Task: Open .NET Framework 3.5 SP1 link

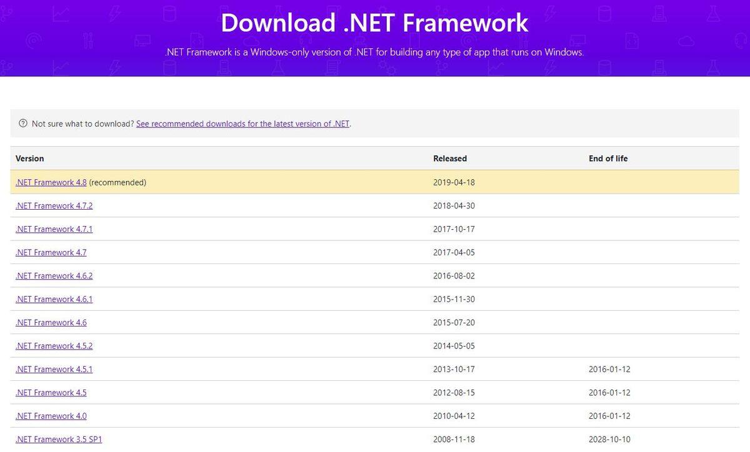Action: tap(58, 440)
